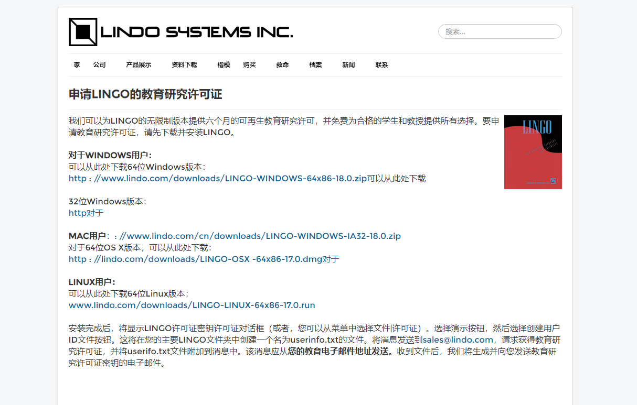Expand the 产品展示 menu
Image resolution: width=637 pixels, height=405 pixels.
pos(139,65)
